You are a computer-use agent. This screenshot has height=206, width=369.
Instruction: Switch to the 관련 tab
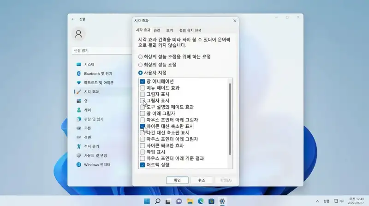point(157,30)
